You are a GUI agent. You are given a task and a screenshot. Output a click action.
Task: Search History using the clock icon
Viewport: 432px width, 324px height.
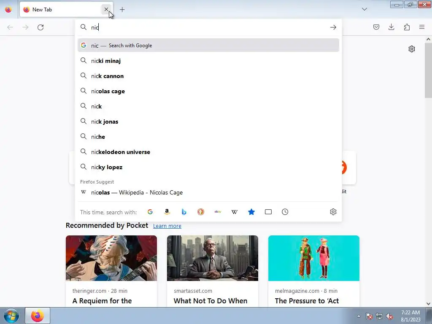point(285,212)
